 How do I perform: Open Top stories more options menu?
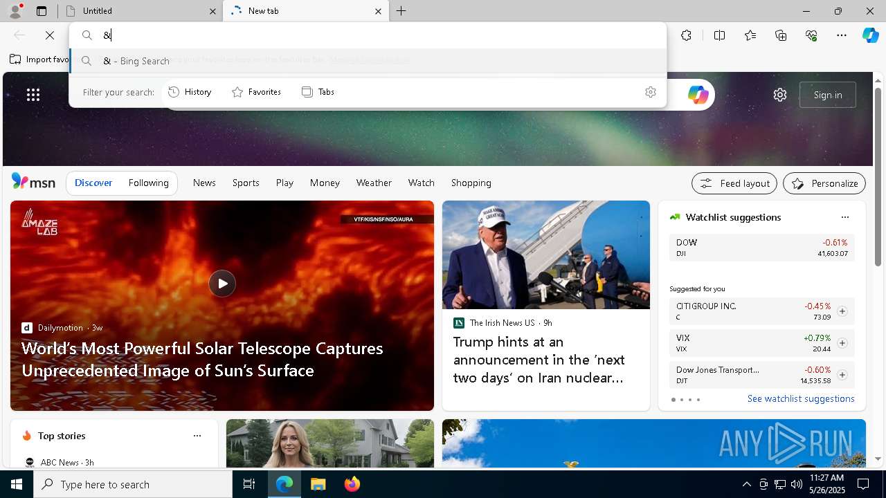[x=197, y=436]
